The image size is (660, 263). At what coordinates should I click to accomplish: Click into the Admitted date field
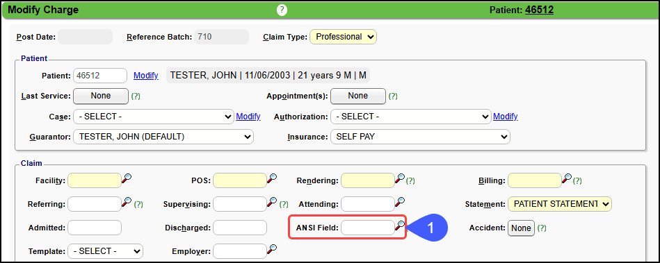tap(95, 228)
